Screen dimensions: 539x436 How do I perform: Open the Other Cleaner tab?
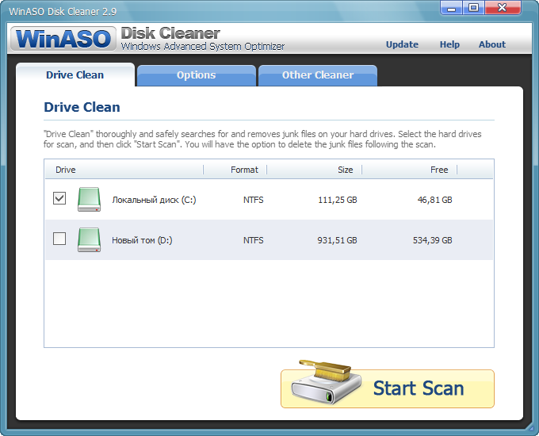318,75
